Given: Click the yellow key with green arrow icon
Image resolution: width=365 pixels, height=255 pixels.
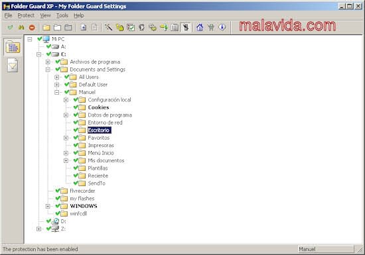Looking at the screenshot, I should click(x=164, y=28).
